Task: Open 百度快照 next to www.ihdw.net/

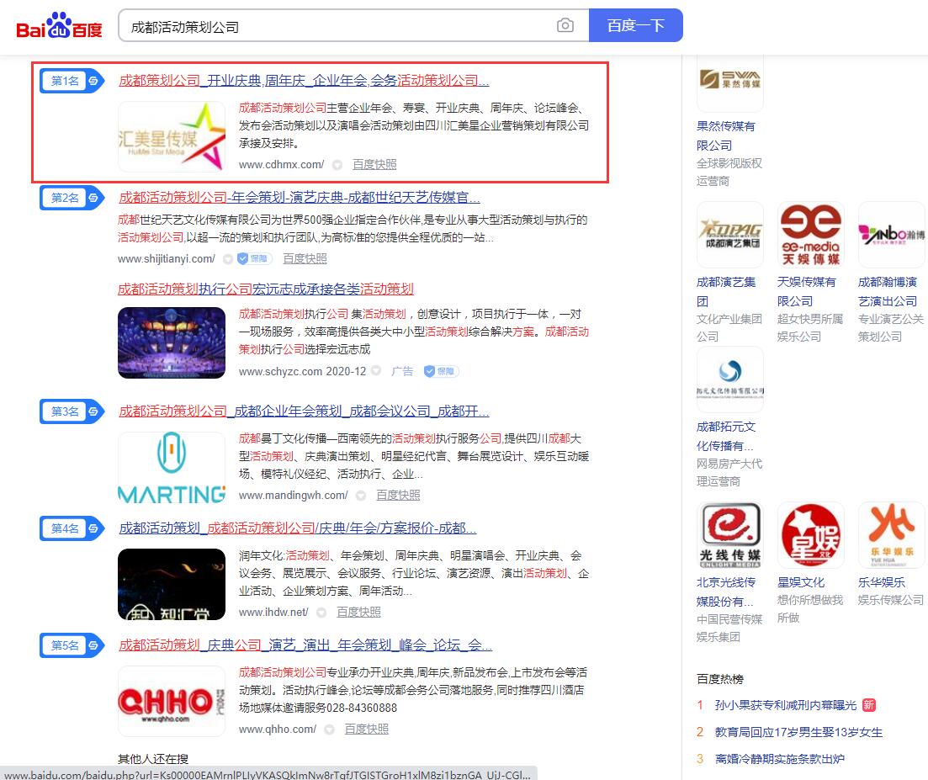Action: pyautogui.click(x=358, y=612)
